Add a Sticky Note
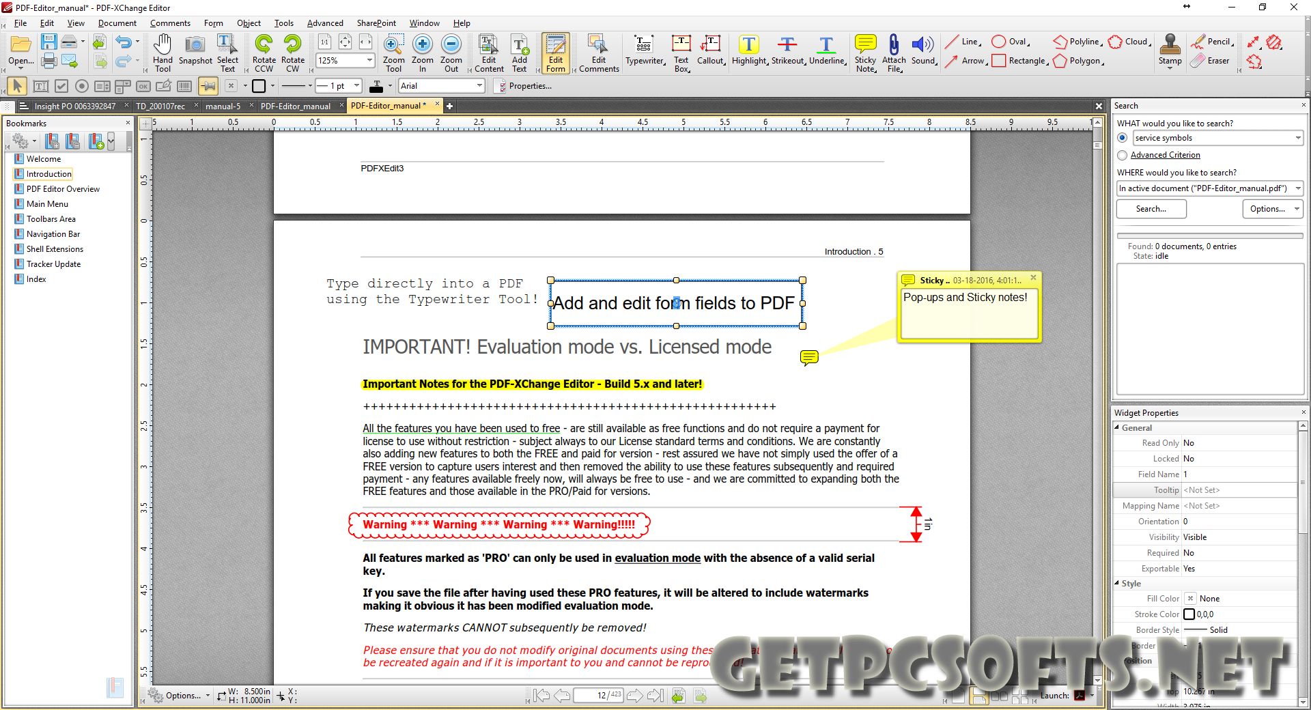This screenshot has height=710, width=1311. tap(866, 53)
